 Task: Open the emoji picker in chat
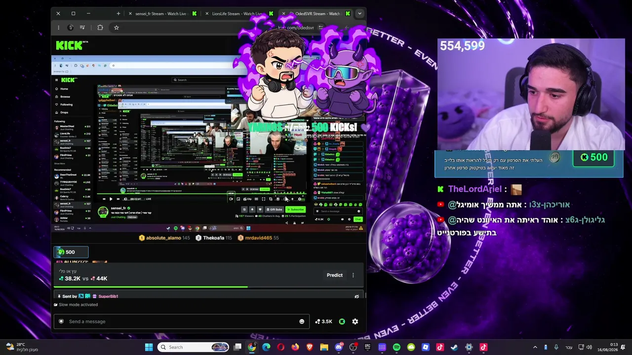302,321
